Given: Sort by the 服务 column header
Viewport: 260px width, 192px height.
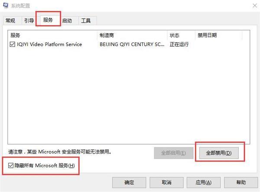Looking at the screenshot, I should [52, 35].
